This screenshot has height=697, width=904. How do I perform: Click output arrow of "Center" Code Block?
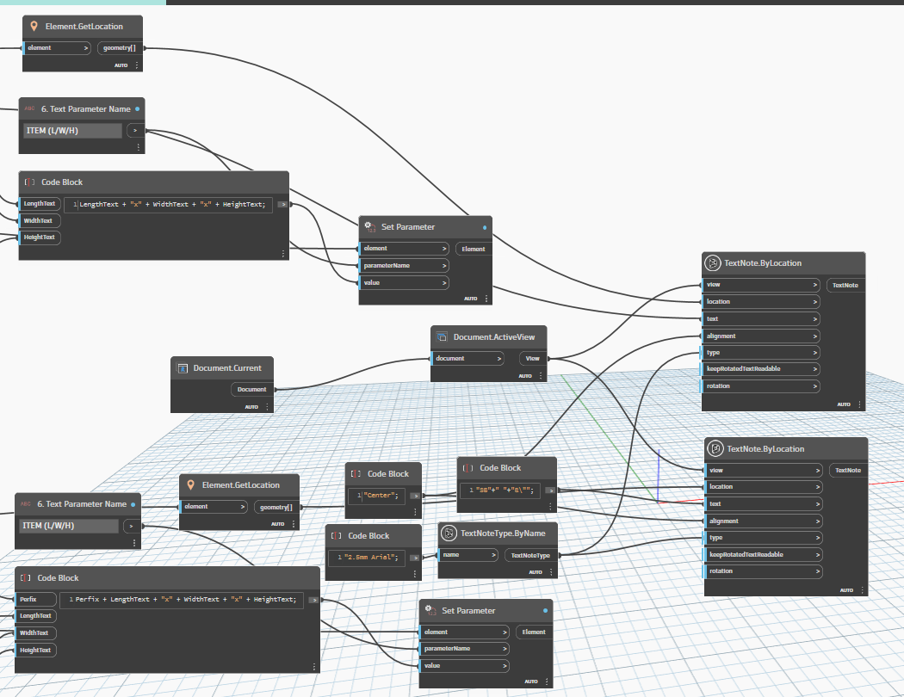(415, 496)
